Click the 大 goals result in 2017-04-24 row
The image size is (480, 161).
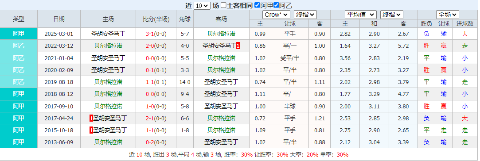click(x=464, y=118)
